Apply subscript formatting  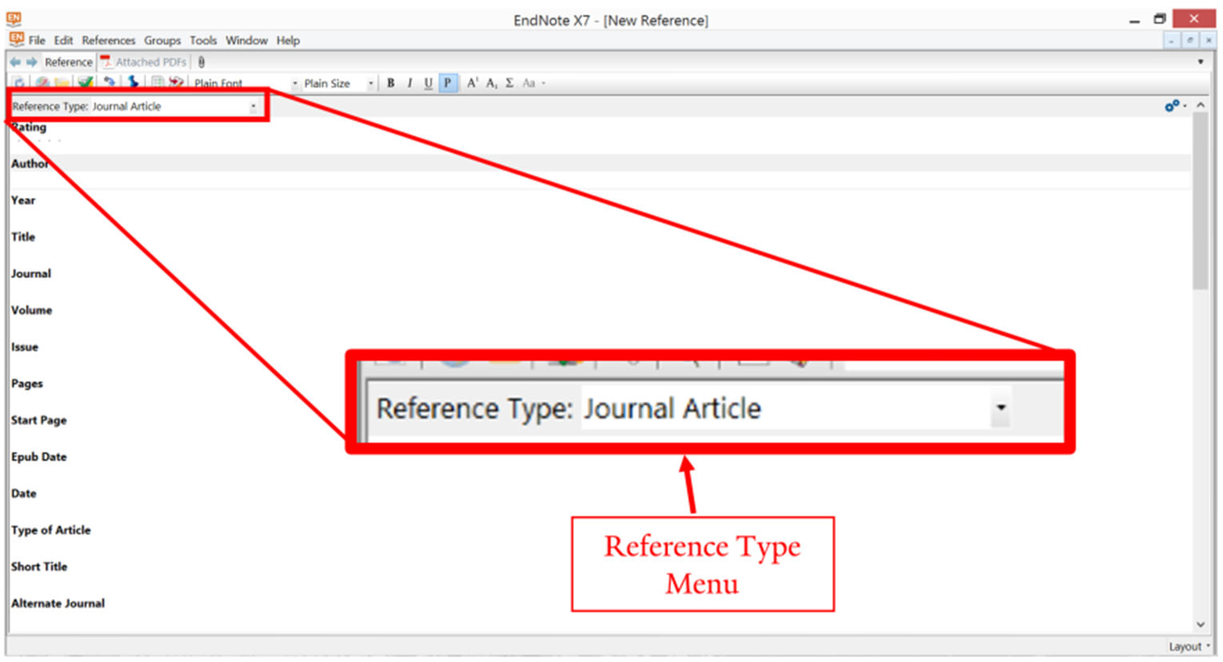(x=492, y=83)
